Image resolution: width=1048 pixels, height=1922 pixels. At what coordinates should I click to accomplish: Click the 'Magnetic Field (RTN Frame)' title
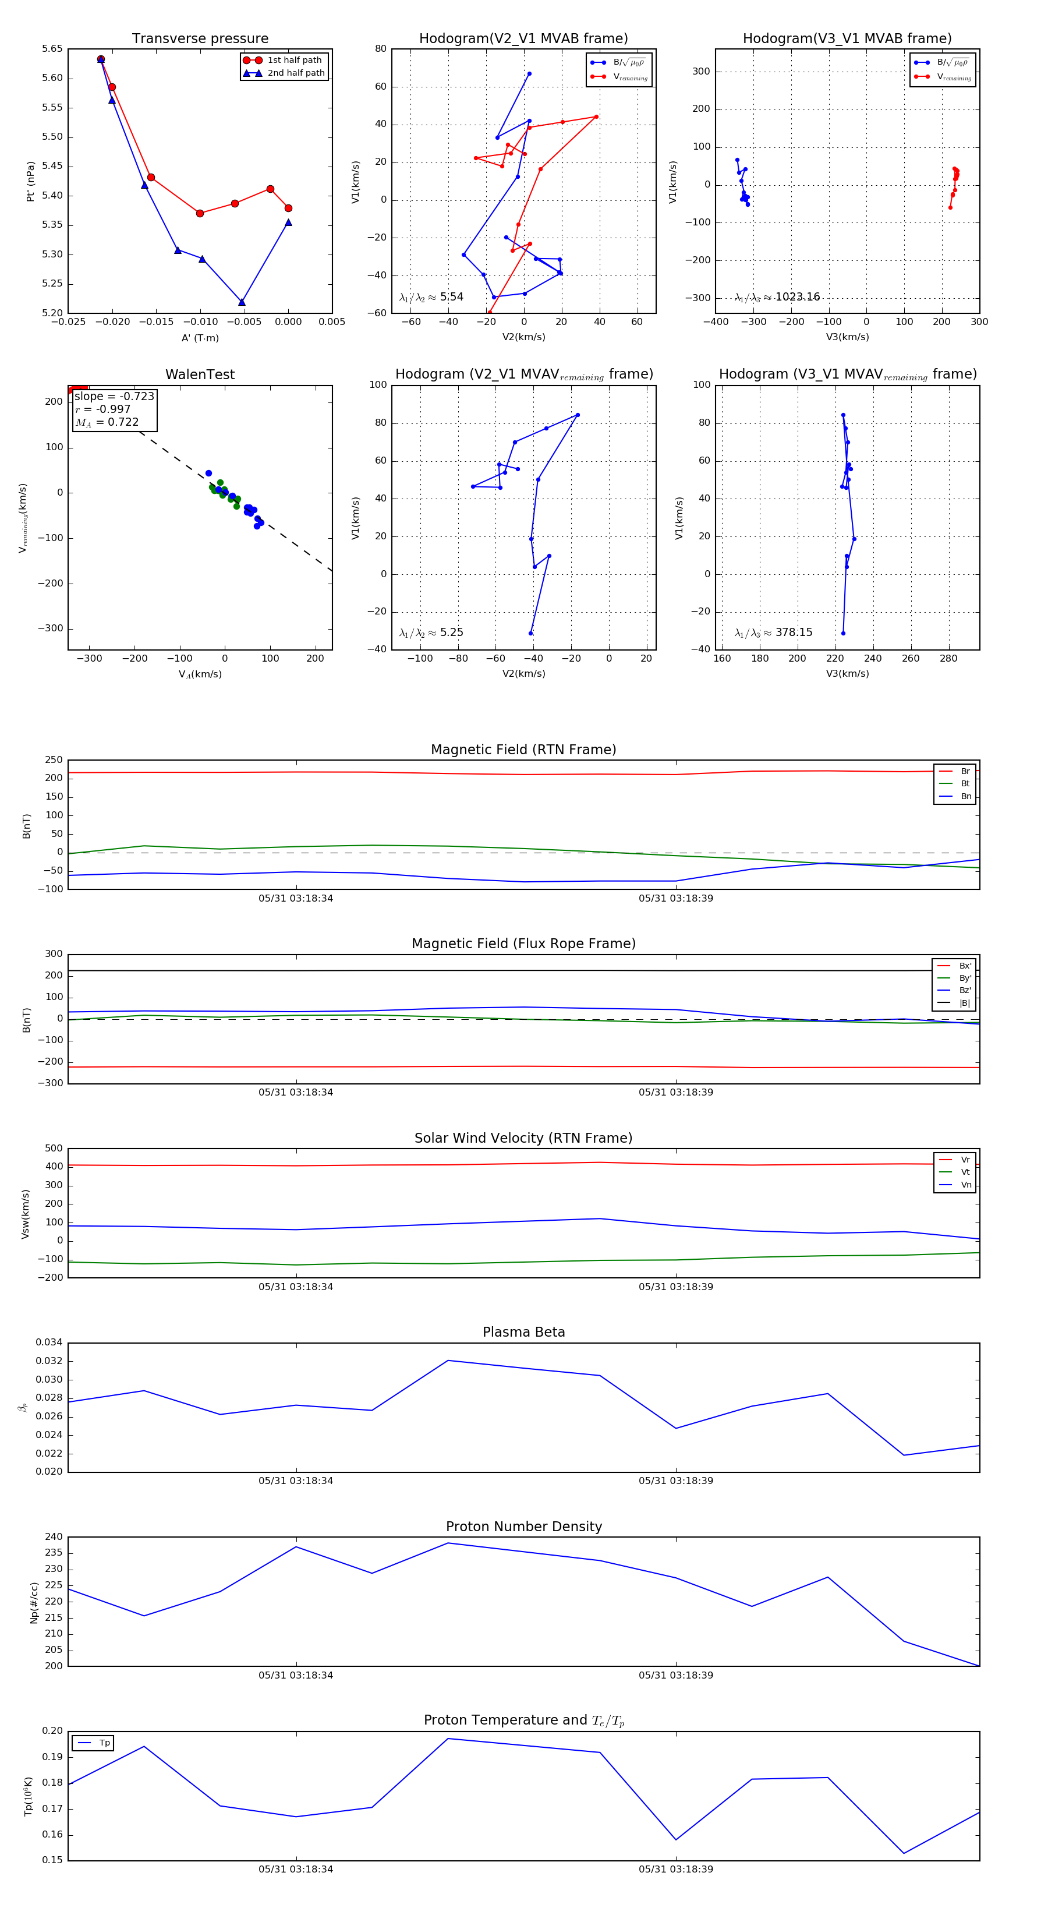[x=523, y=750]
